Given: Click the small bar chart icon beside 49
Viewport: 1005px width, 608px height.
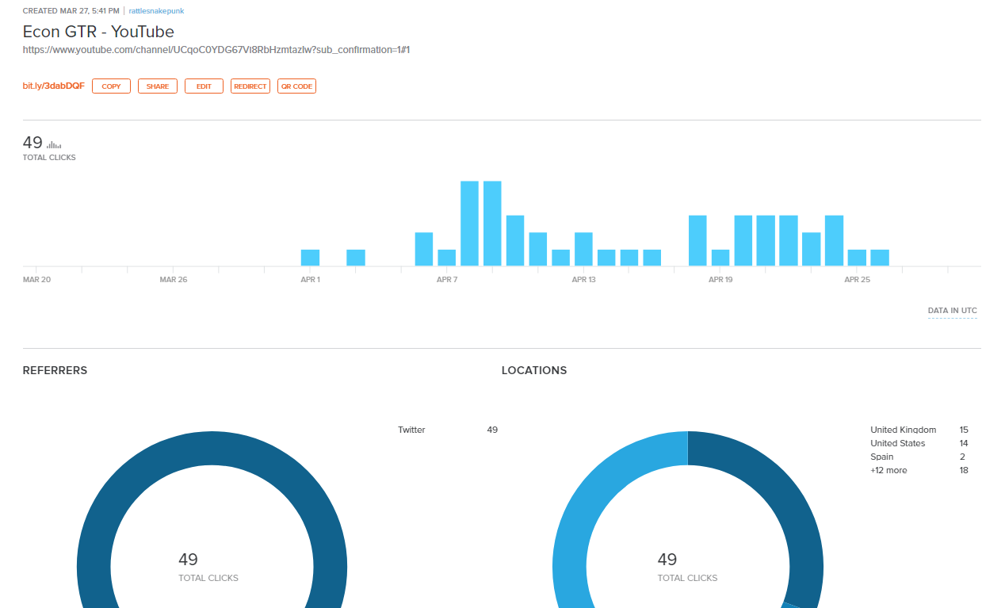Looking at the screenshot, I should 54,145.
